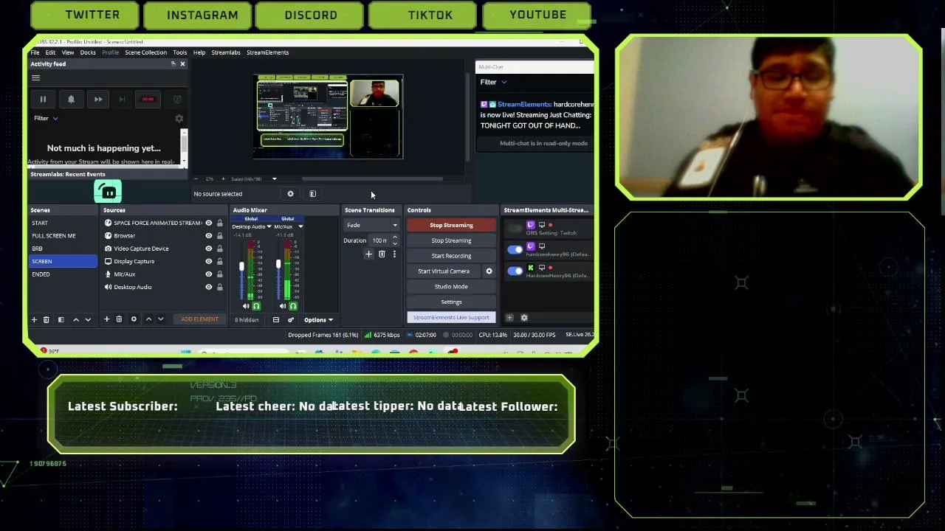Move the scene up in Scenes list
Screen dimensions: 945x531
[75, 319]
